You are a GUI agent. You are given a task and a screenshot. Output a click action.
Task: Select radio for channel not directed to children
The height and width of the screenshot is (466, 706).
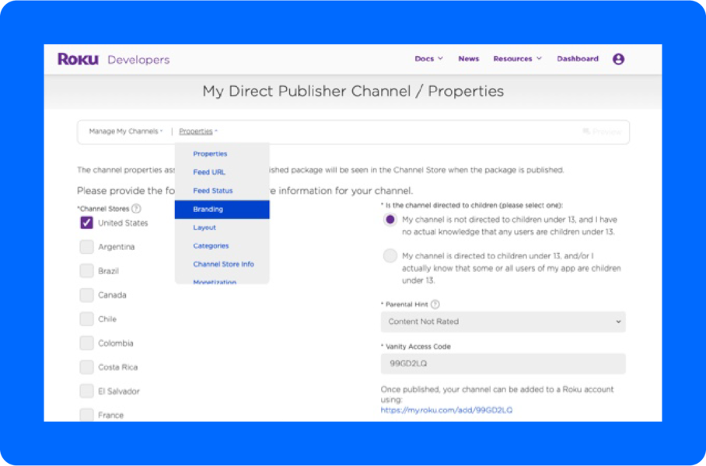(390, 220)
